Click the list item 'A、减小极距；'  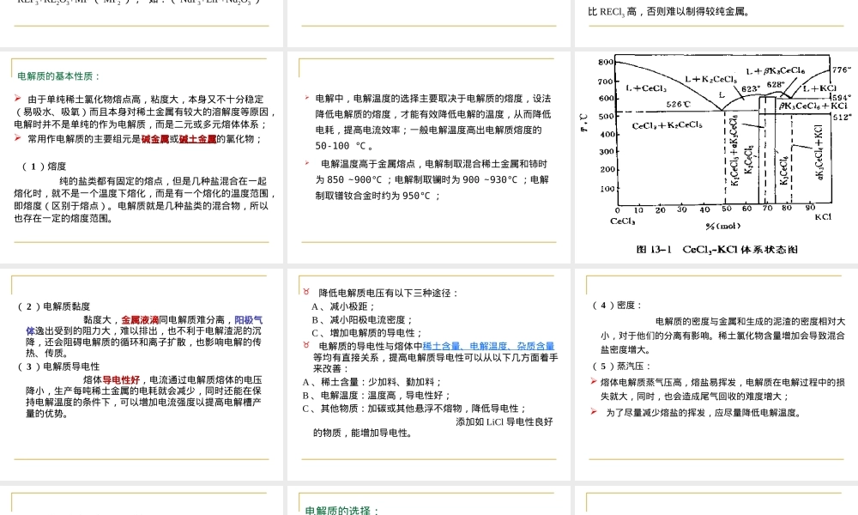pos(343,306)
